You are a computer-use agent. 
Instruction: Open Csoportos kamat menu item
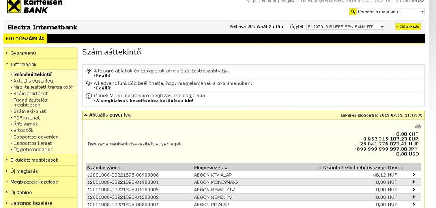pyautogui.click(x=32, y=143)
